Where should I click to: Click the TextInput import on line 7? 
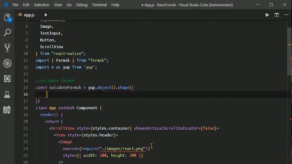50,33
